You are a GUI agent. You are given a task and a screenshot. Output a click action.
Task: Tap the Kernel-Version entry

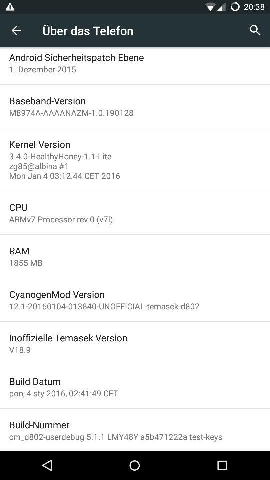135,160
